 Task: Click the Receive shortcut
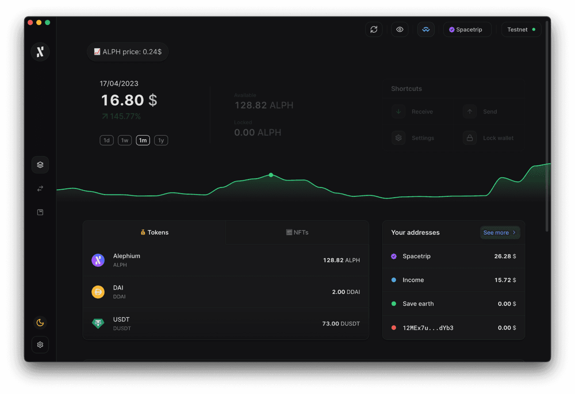[x=419, y=112]
